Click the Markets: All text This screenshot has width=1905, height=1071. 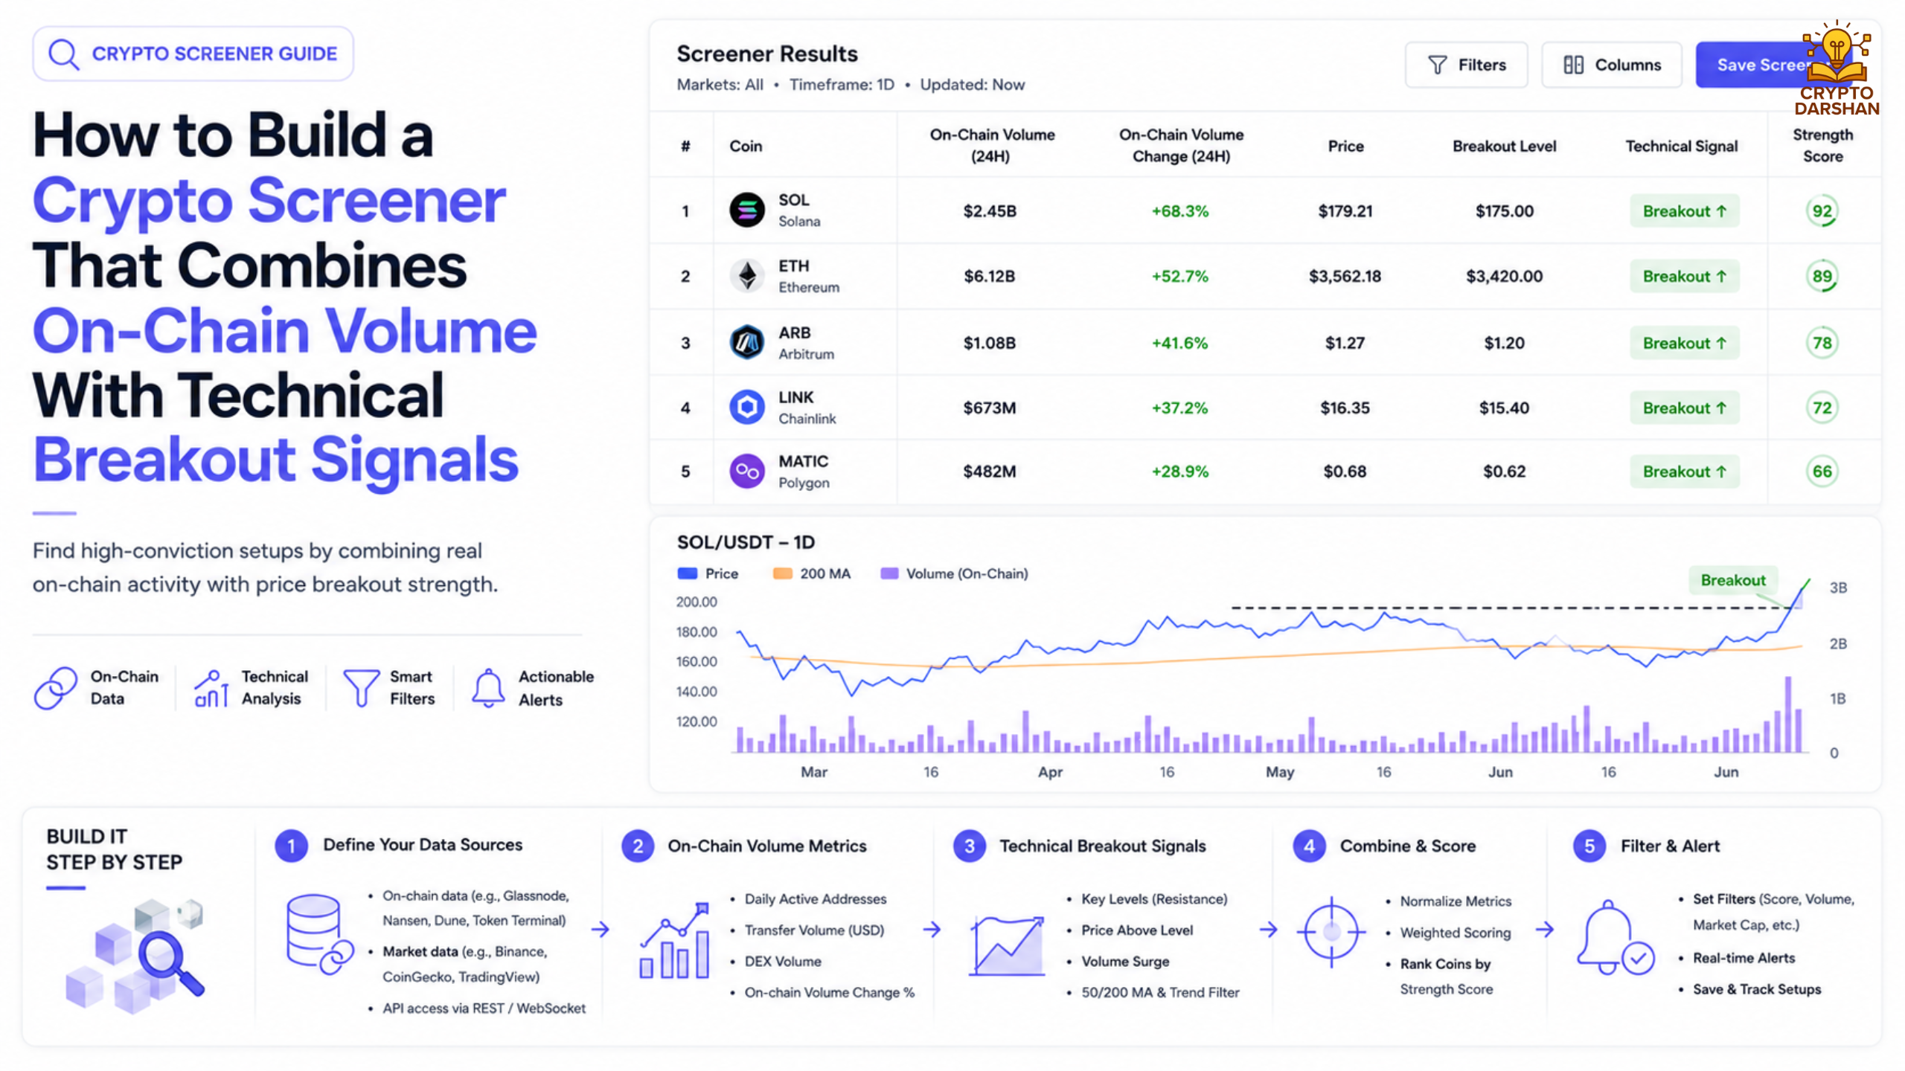[720, 85]
